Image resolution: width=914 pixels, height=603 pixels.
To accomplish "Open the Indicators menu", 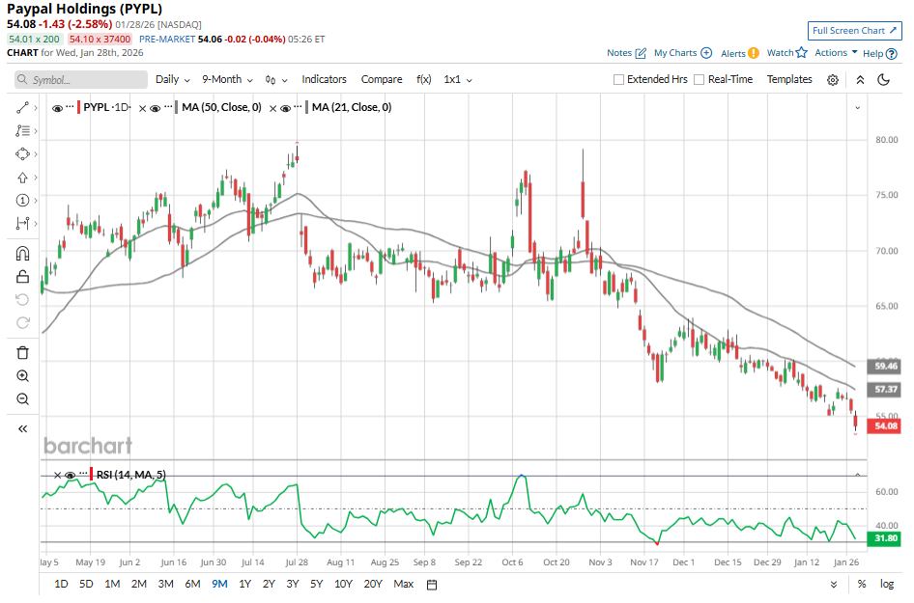I will click(x=324, y=80).
